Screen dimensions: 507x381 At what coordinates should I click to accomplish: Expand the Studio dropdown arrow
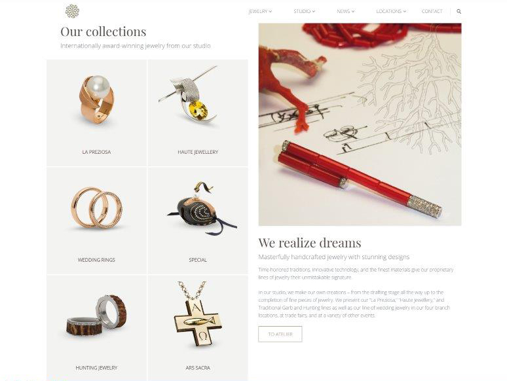click(x=314, y=11)
